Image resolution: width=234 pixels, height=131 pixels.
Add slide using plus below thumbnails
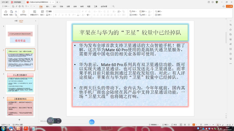[x=19, y=120]
